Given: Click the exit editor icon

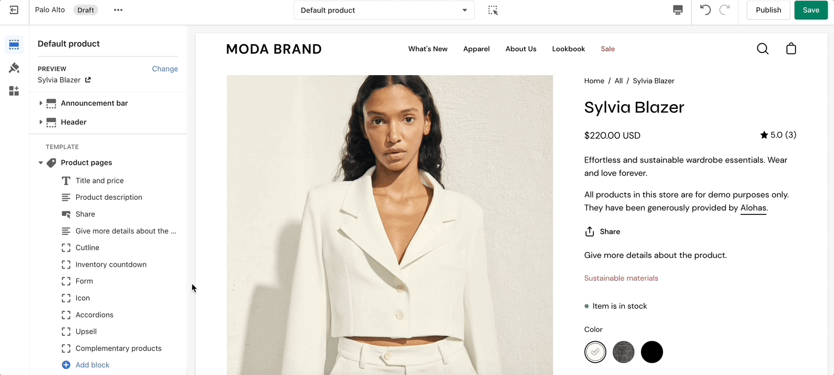Looking at the screenshot, I should (x=14, y=10).
